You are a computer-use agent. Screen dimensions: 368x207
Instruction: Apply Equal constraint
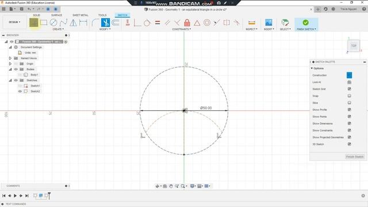click(158, 22)
